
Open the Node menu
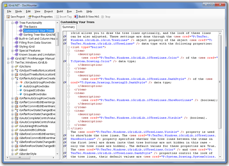coord(19,11)
